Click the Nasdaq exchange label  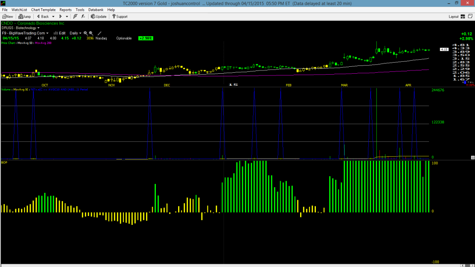101,38
